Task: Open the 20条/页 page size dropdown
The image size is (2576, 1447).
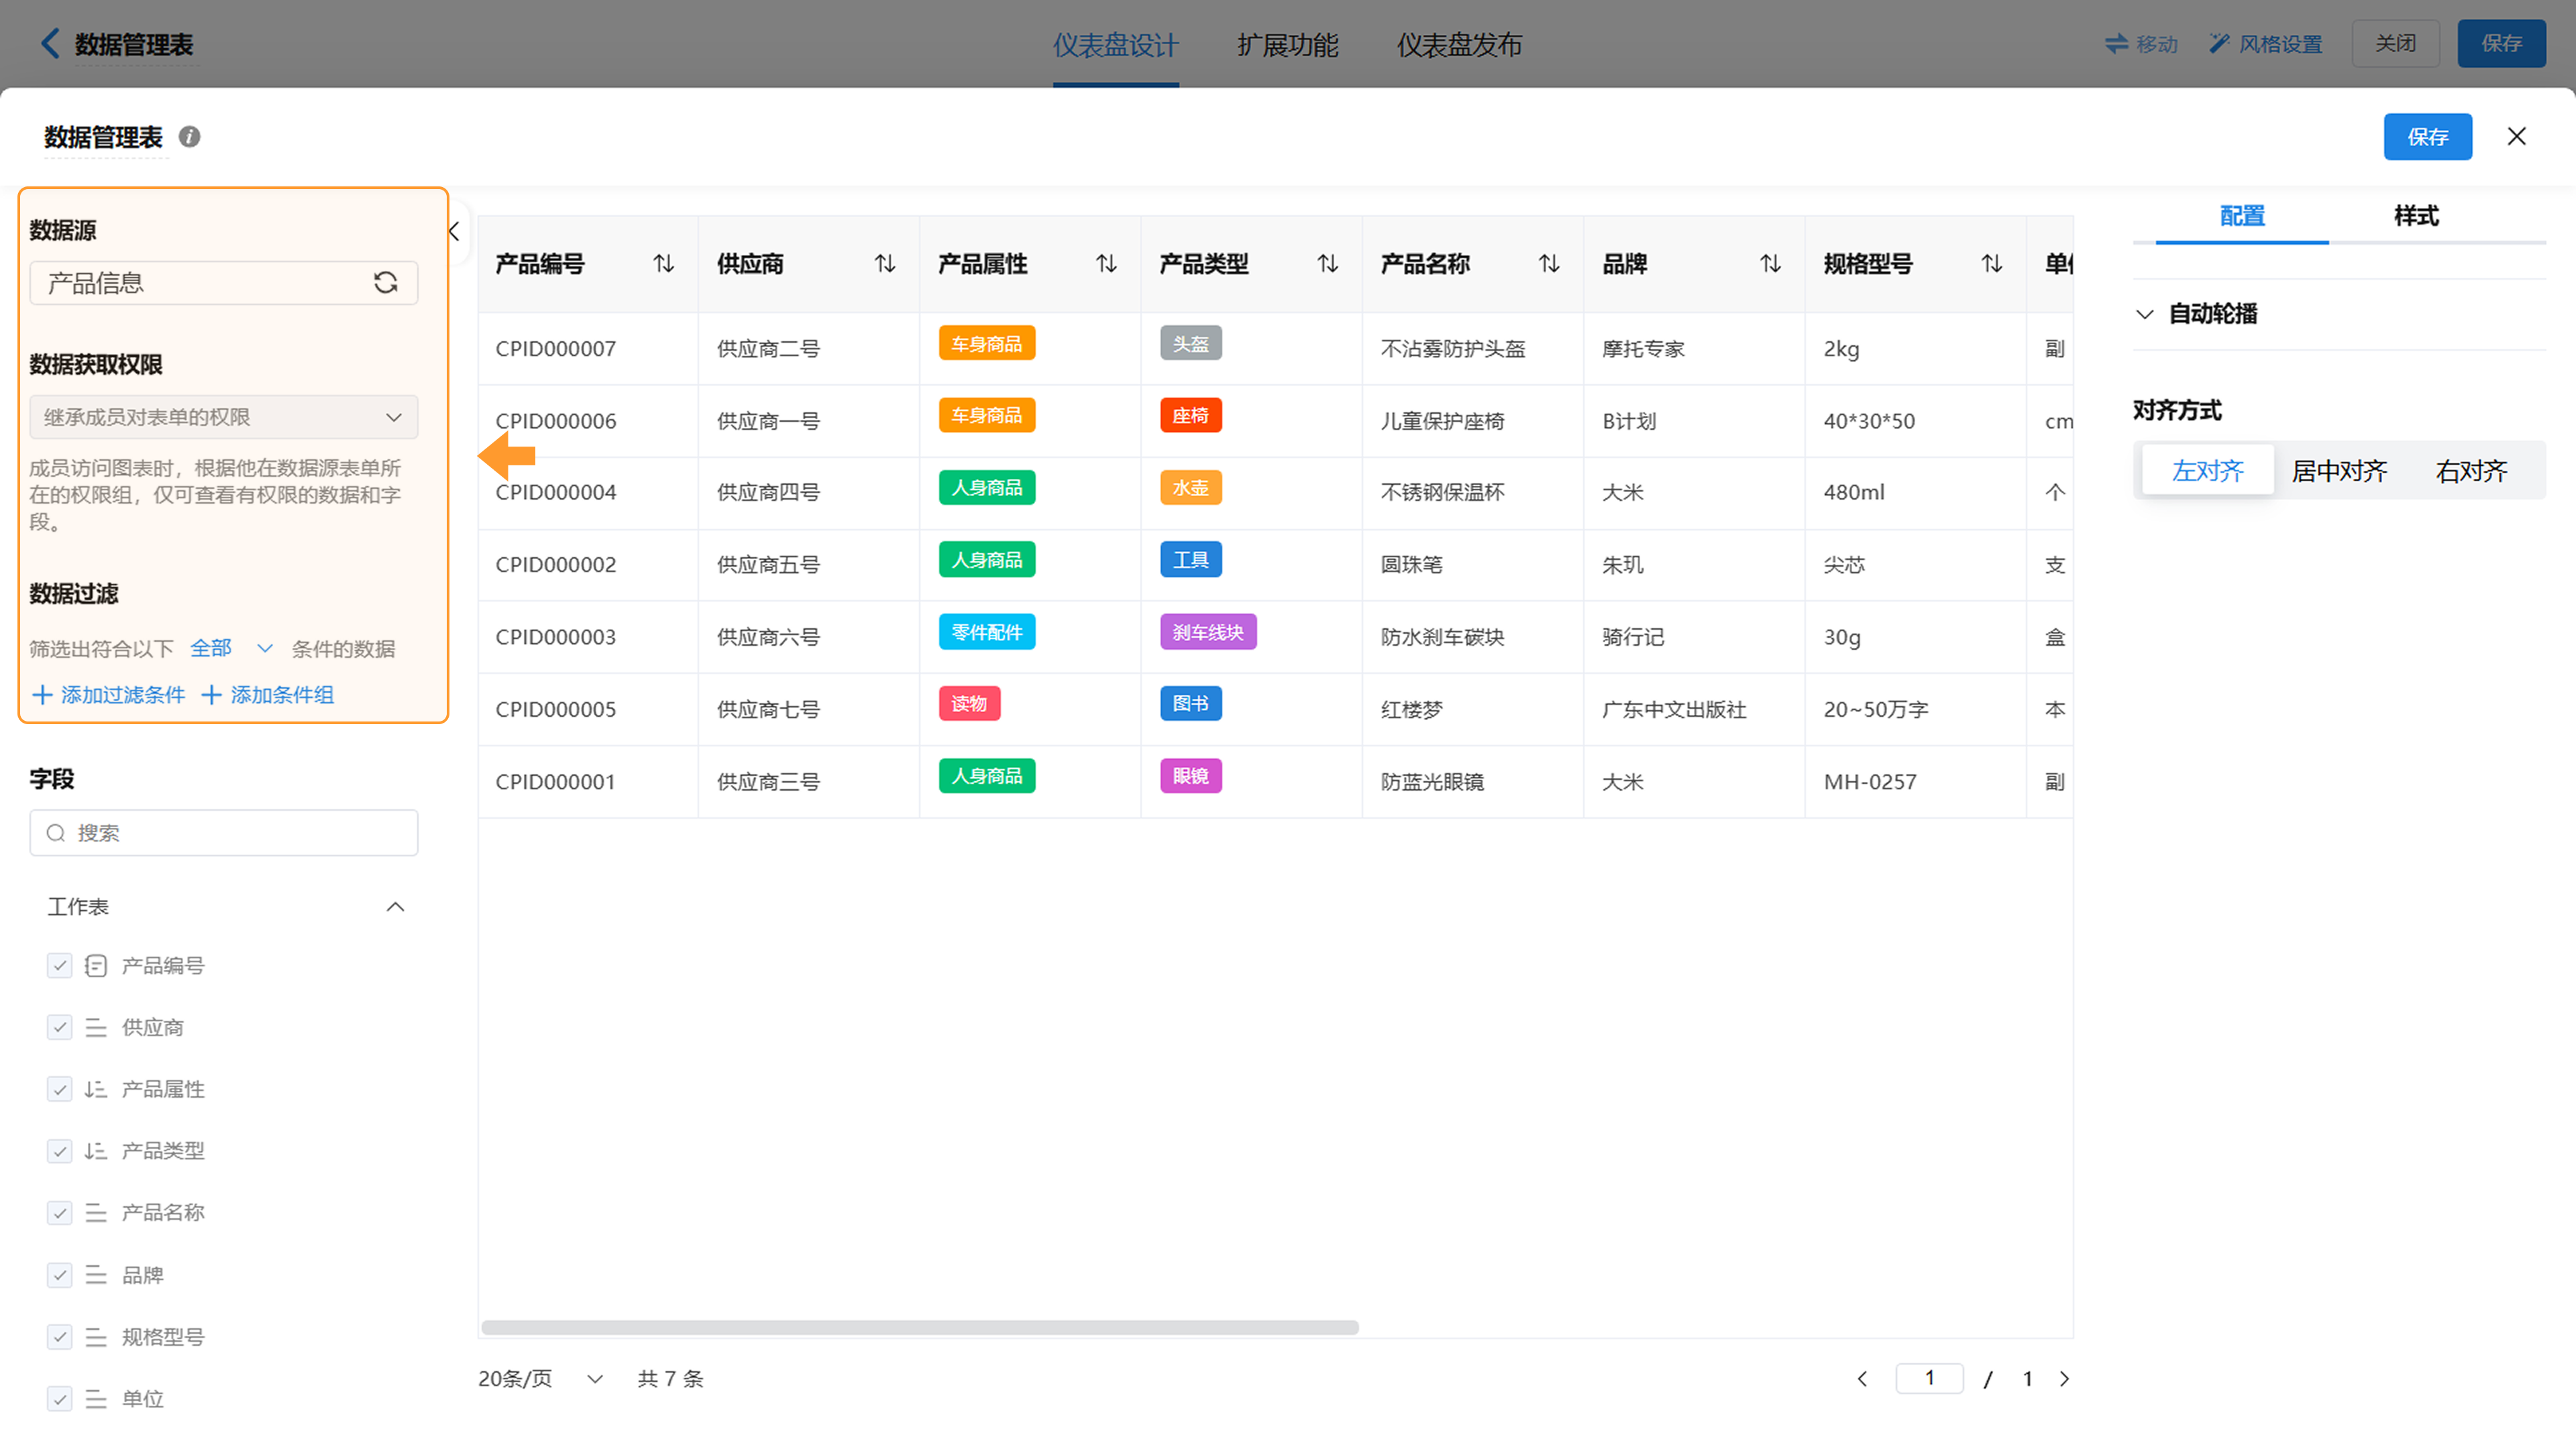Action: [541, 1379]
